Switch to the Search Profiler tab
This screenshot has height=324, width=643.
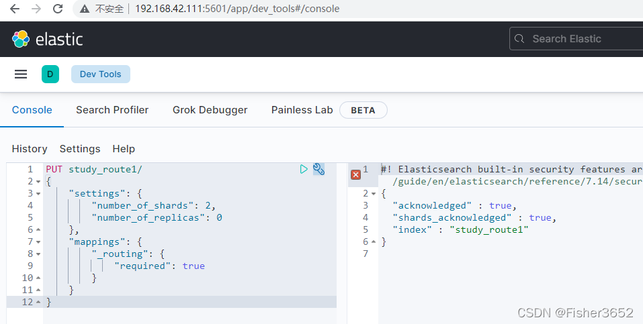tap(112, 110)
